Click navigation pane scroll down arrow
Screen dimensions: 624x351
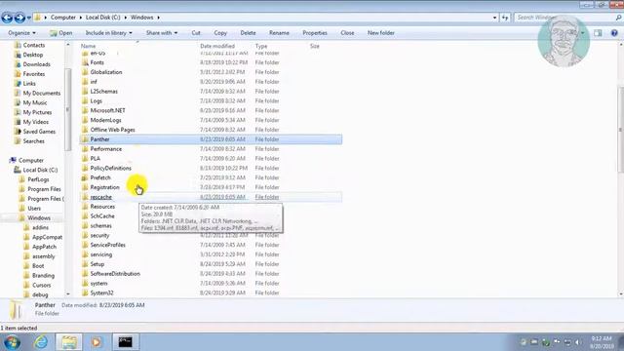(x=68, y=294)
